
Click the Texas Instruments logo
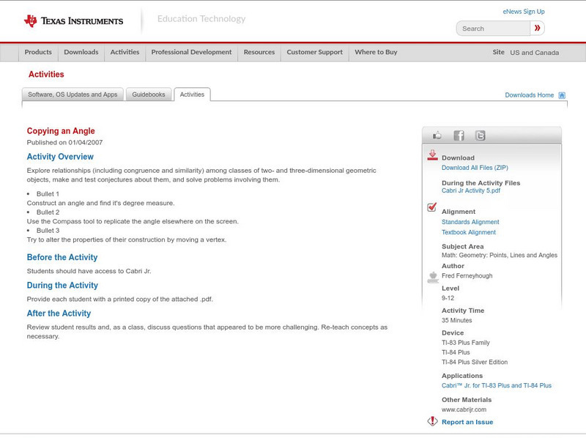73,21
